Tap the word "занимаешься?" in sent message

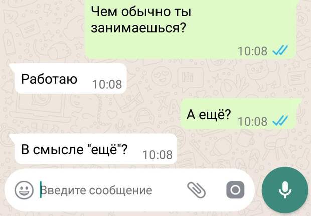138,28
